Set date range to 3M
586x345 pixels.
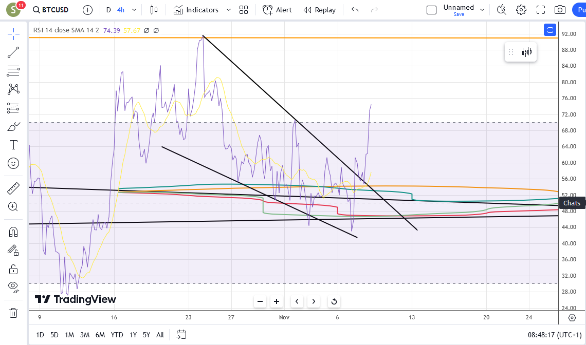pos(85,335)
